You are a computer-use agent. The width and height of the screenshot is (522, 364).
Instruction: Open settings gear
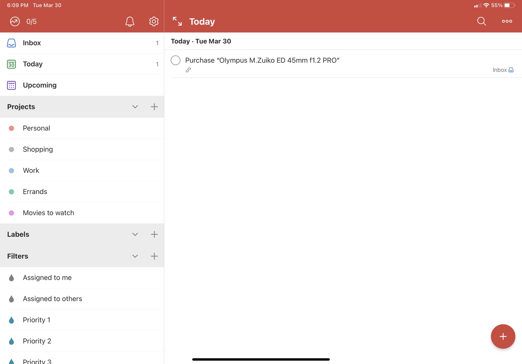[x=154, y=22]
